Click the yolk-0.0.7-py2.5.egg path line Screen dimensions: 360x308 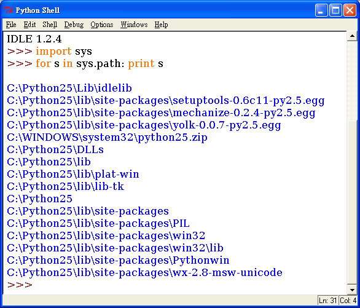[x=144, y=125]
